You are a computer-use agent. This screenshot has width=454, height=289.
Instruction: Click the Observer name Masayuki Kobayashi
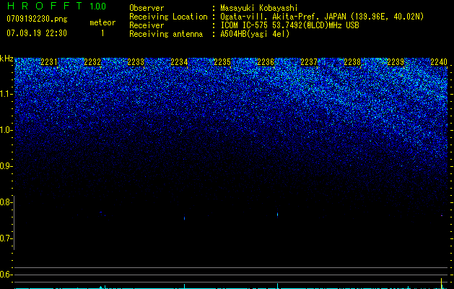coord(259,8)
